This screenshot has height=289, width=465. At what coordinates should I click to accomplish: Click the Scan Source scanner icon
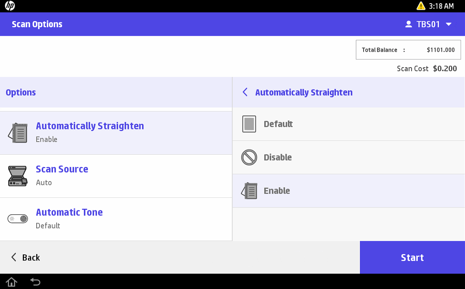[x=18, y=176]
